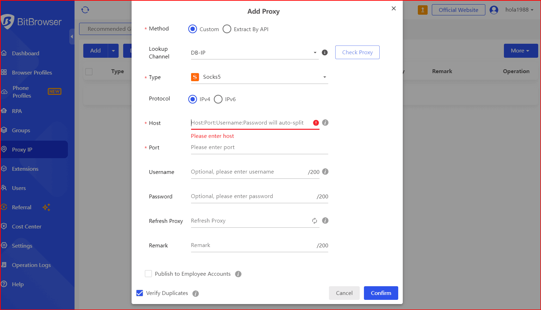This screenshot has height=310, width=541.
Task: Click the info icon beside Lookup Channel
Action: point(325,52)
